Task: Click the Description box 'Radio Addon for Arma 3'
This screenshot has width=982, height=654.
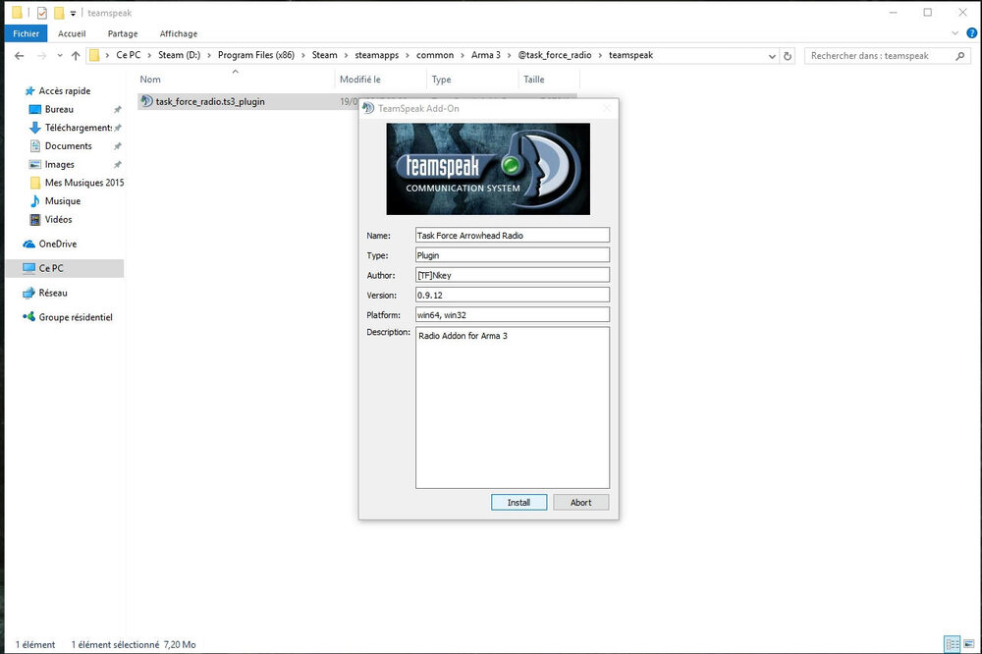Action: click(513, 408)
